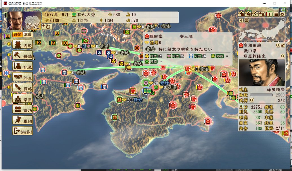Click the date 1577年 9月
Image resolution: width=292 pixels, height=171 pixels.
(57, 15)
